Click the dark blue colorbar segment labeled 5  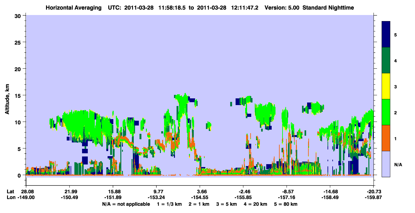click(386, 34)
